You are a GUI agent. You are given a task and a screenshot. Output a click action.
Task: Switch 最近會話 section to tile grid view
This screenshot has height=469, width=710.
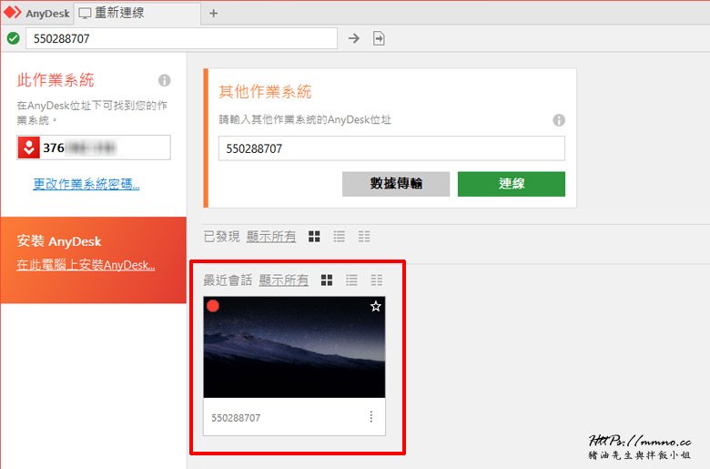(327, 280)
